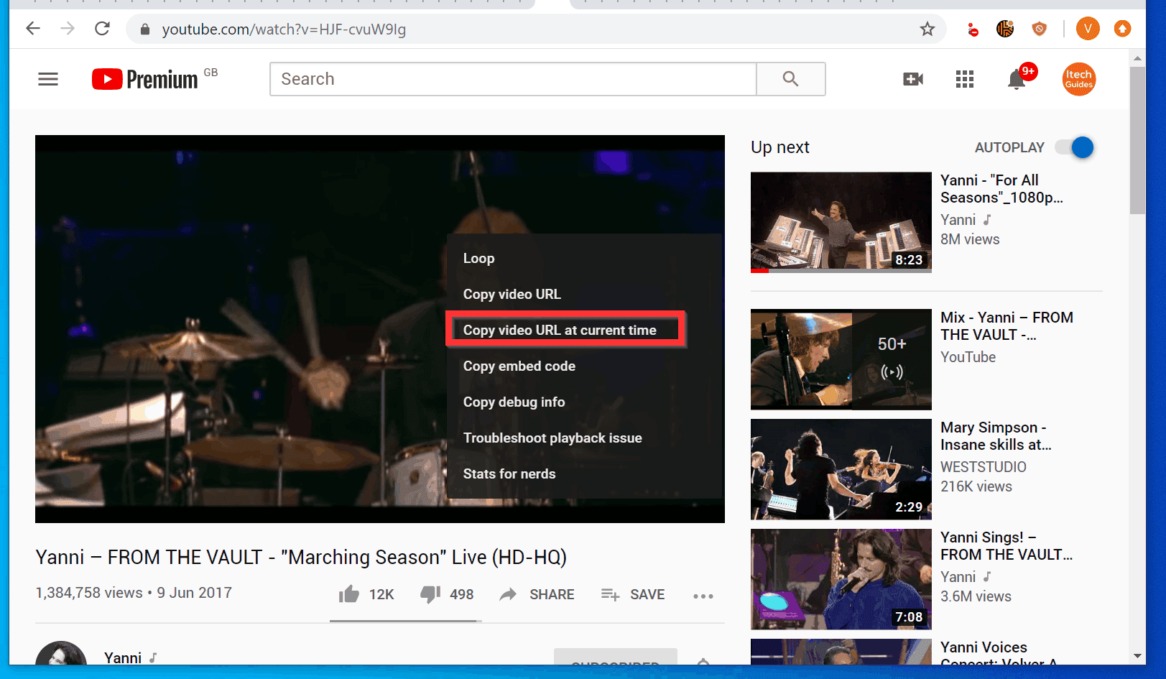Click the search magnifier icon
Viewport: 1166px width, 679px height.
(x=790, y=79)
